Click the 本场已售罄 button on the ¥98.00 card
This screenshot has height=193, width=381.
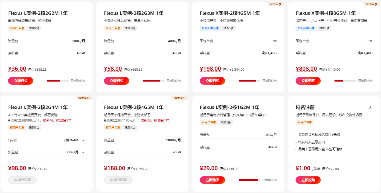point(22,180)
